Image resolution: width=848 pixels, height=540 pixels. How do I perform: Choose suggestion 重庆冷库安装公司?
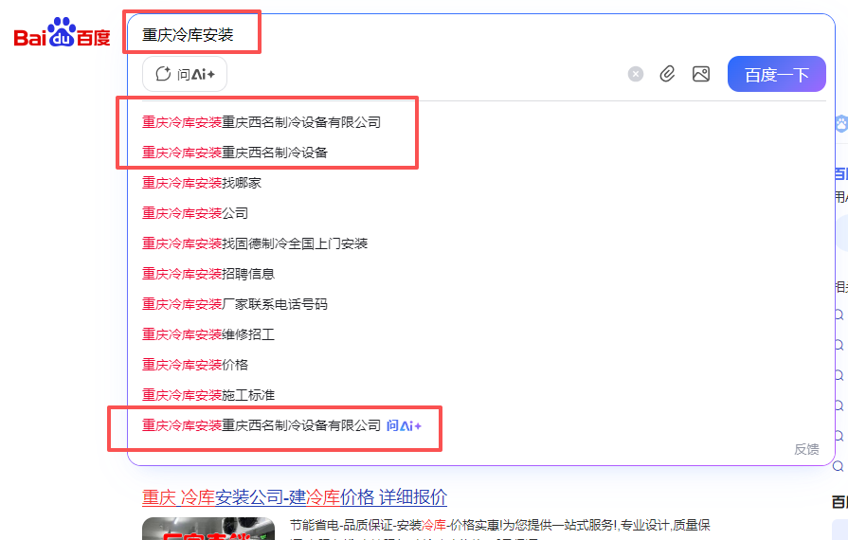195,213
